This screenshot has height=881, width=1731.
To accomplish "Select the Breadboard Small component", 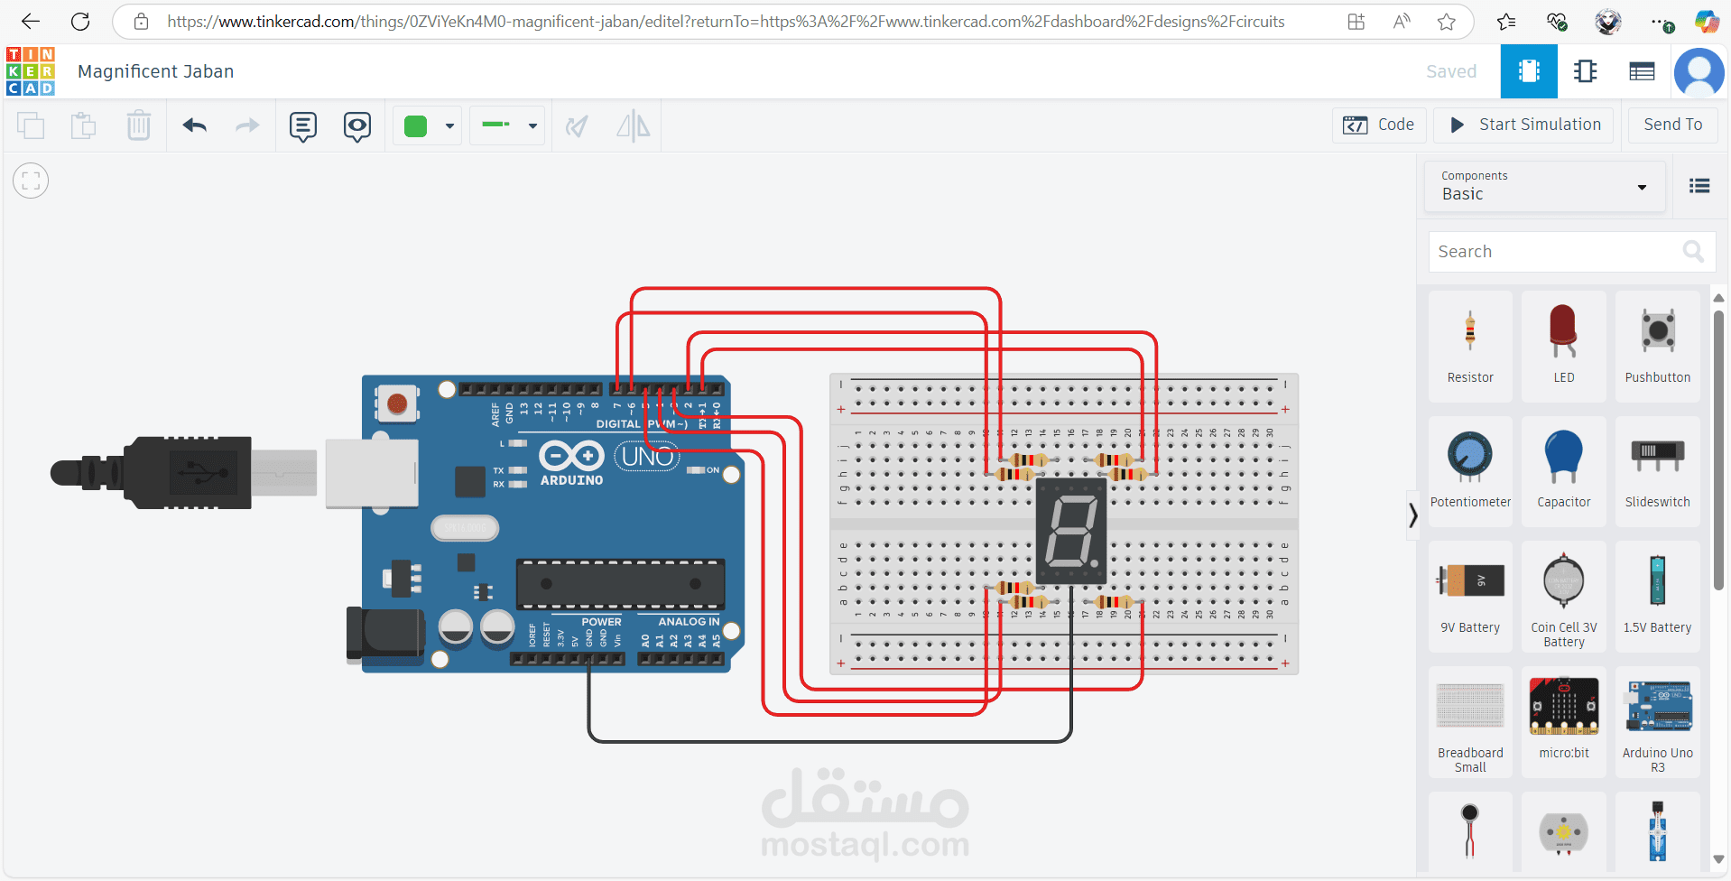I will click(1470, 722).
